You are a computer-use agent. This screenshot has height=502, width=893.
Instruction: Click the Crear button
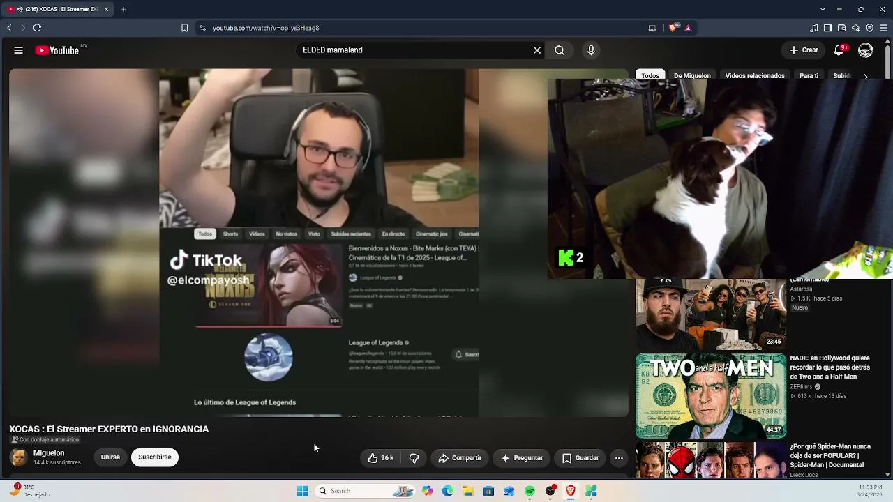click(x=804, y=50)
